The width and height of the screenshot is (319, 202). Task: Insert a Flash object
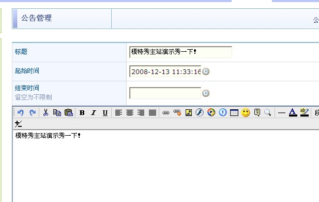tap(200, 112)
